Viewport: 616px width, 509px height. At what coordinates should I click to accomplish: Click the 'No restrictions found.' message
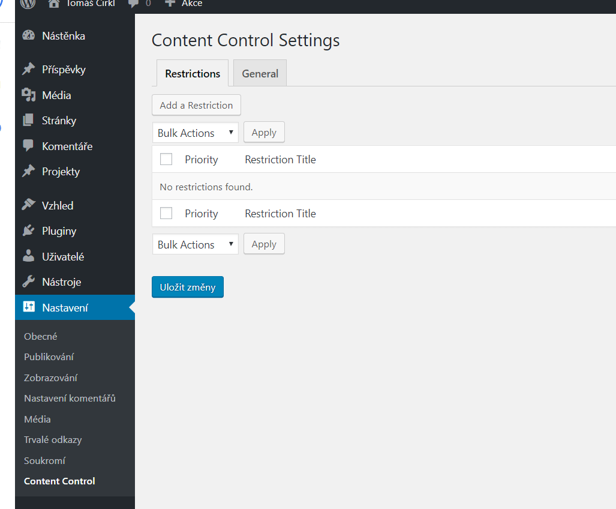click(206, 187)
